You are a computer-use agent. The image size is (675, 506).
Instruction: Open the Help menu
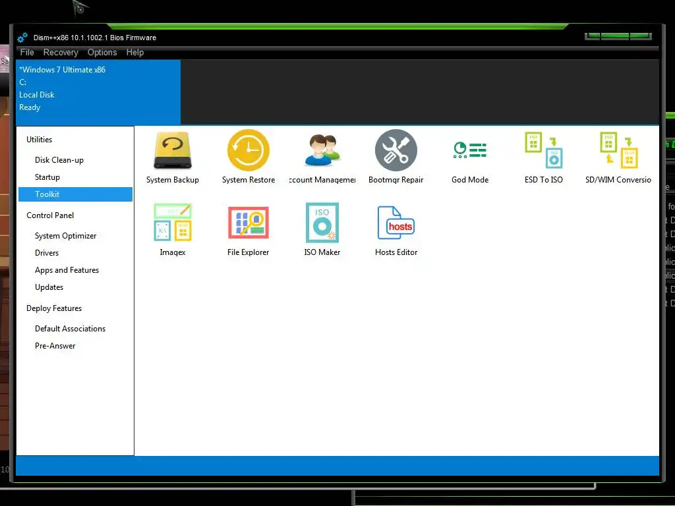tap(134, 53)
